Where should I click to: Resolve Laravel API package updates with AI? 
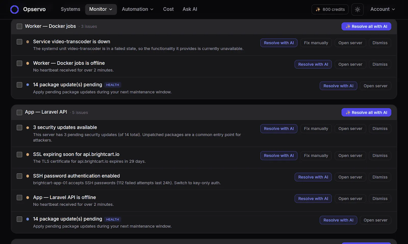click(338, 220)
